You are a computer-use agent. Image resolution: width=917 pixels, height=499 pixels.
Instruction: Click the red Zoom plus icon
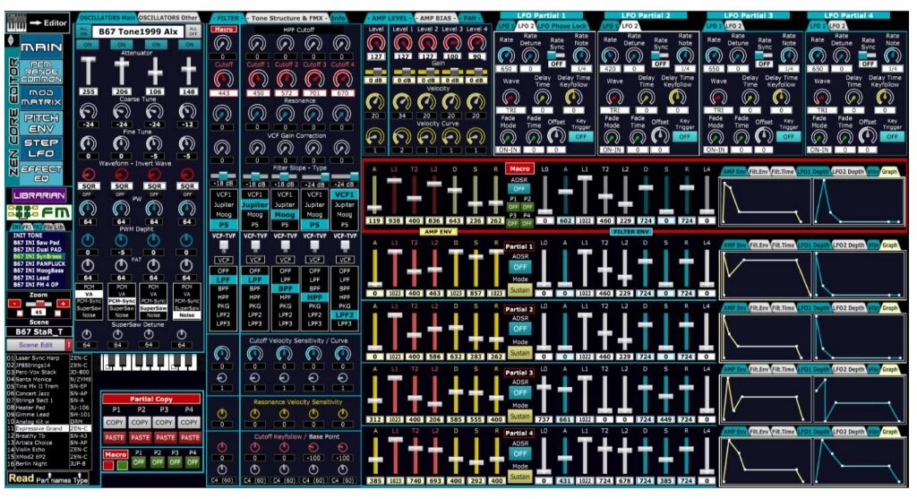63,303
